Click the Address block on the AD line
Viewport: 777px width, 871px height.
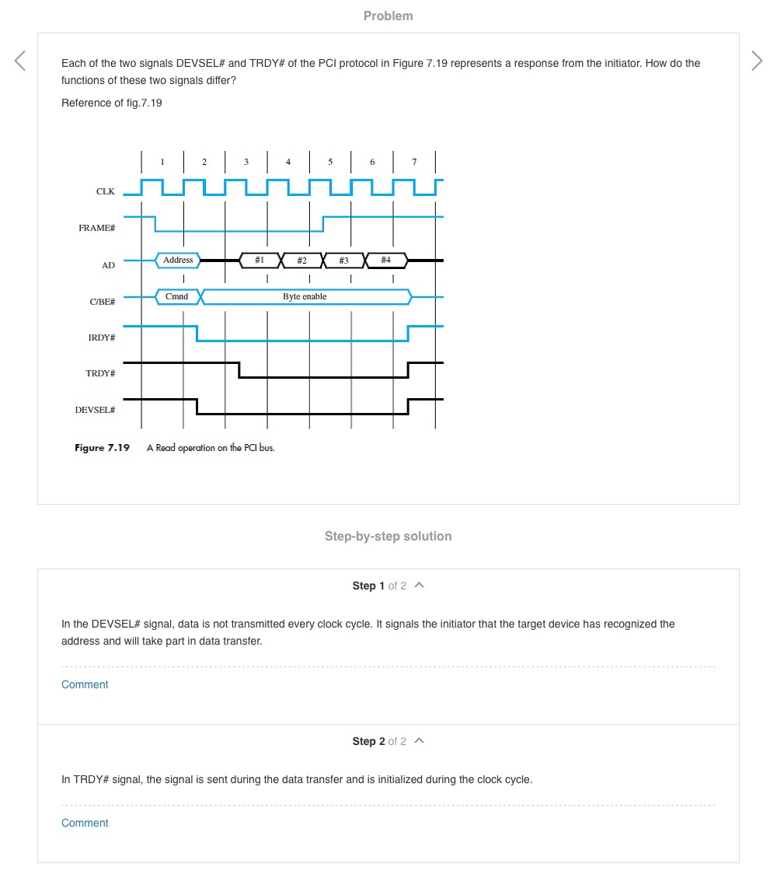[178, 261]
